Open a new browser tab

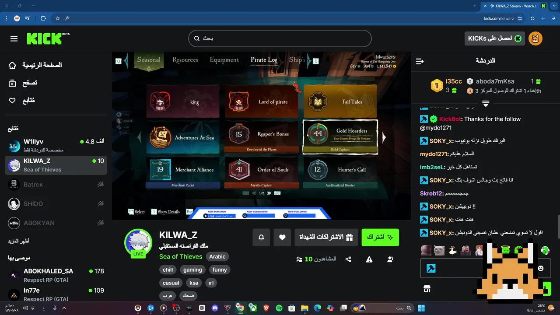[475, 6]
